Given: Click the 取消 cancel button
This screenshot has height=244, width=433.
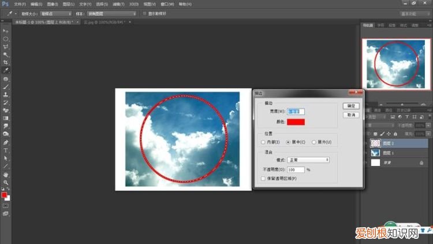Looking at the screenshot, I should click(x=350, y=115).
